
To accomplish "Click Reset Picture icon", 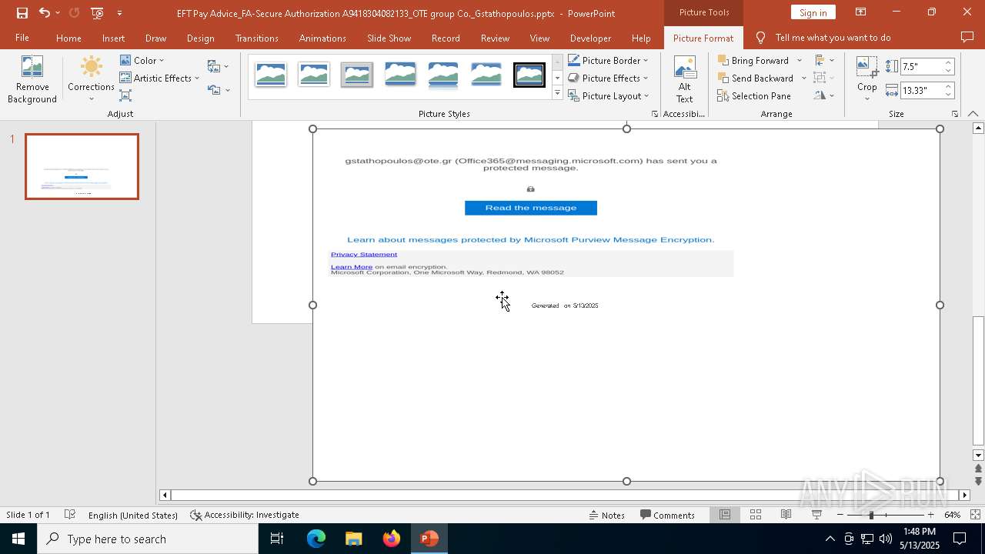I will click(x=214, y=90).
